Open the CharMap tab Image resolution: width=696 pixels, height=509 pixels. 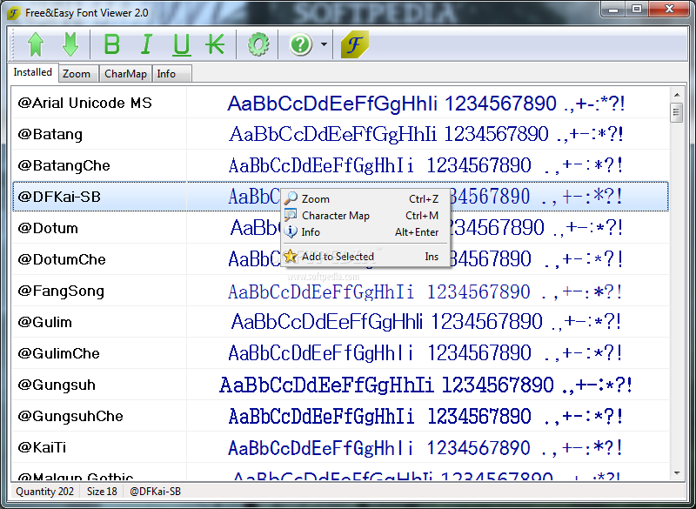(125, 74)
